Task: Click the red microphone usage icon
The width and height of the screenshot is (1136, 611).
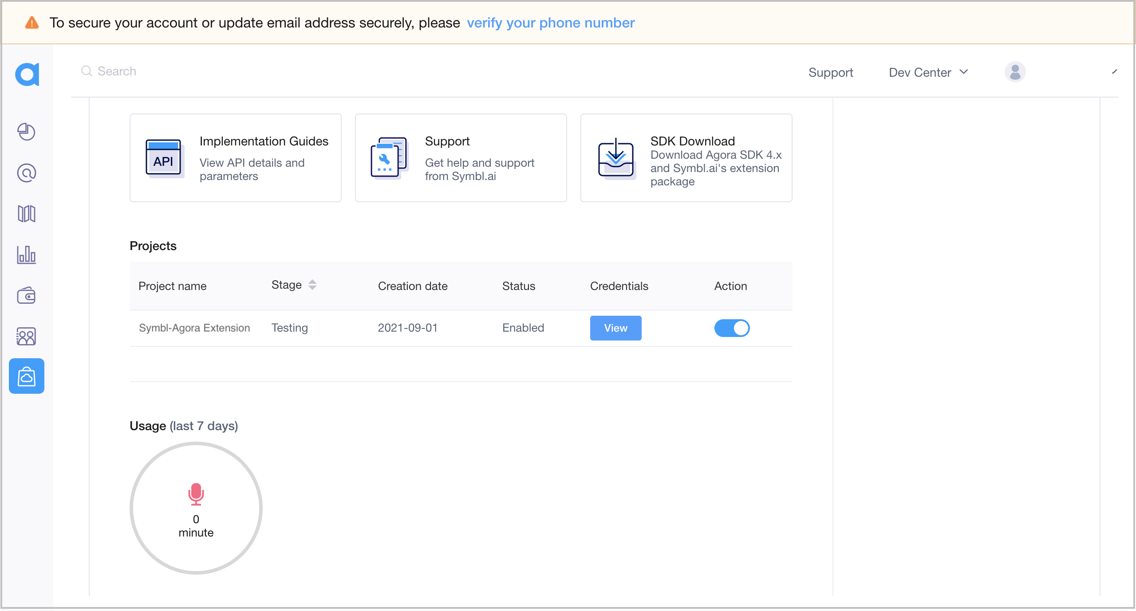Action: [x=196, y=494]
